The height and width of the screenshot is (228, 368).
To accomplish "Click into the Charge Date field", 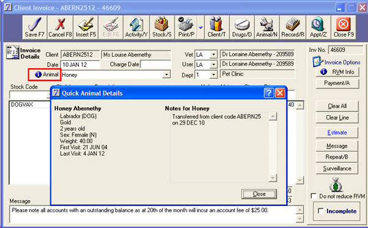I will click(x=156, y=64).
